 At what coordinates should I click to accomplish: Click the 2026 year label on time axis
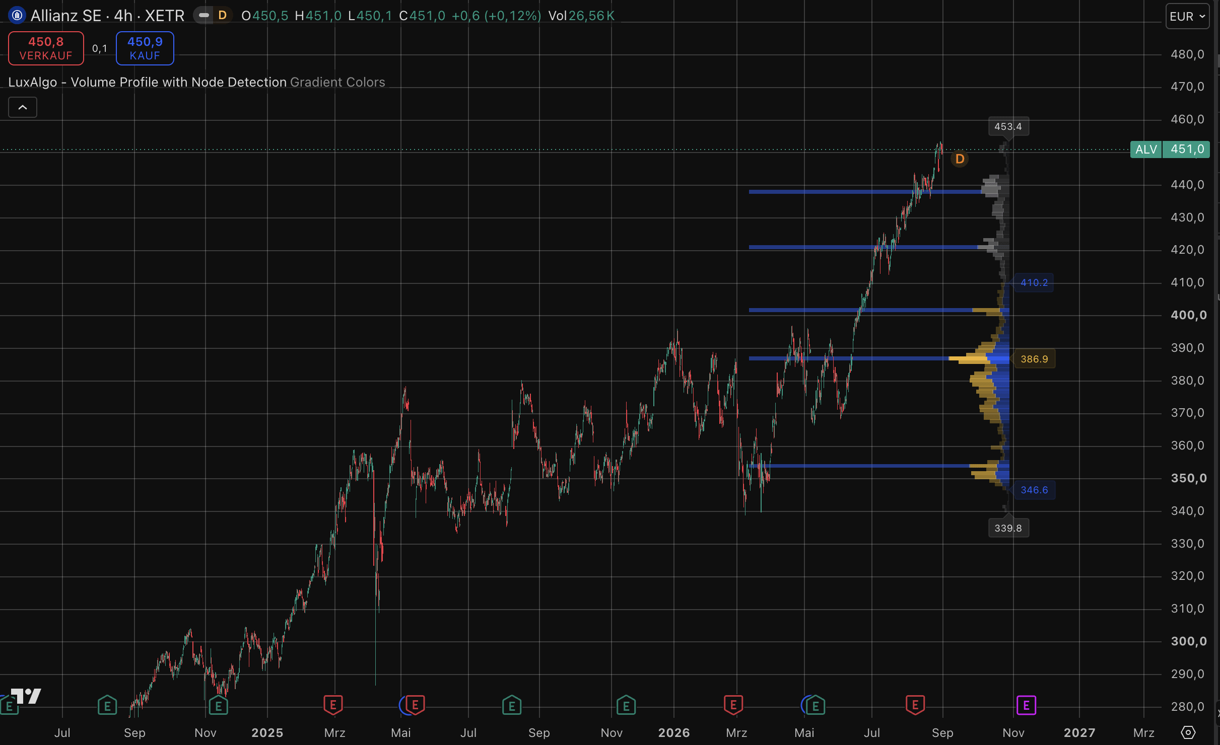[x=674, y=733]
